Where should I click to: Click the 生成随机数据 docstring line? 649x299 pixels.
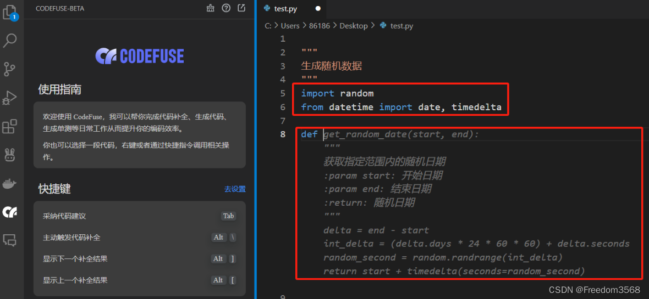click(331, 66)
